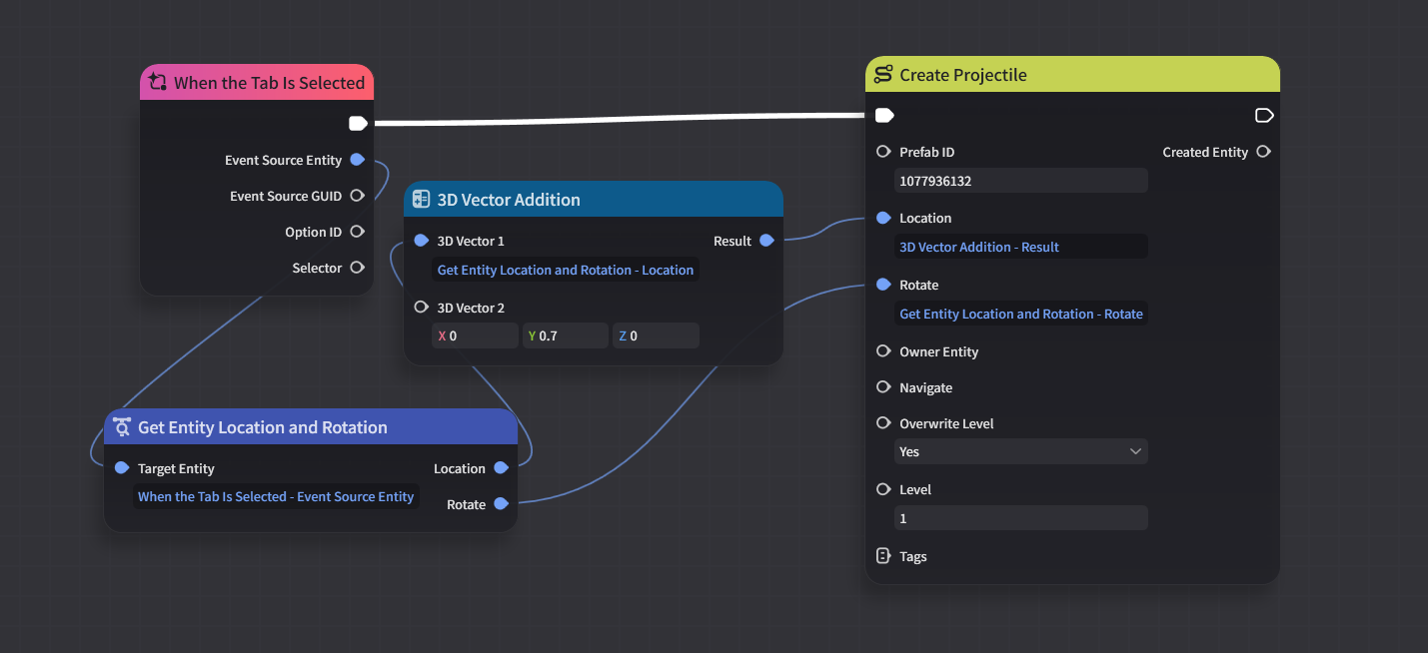Select the When the Tab Is Selected node title

pyautogui.click(x=269, y=83)
